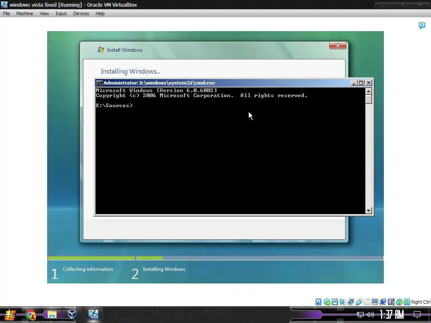Viewport: 431px width, 323px height.
Task: Open the File menu
Action: [x=6, y=13]
